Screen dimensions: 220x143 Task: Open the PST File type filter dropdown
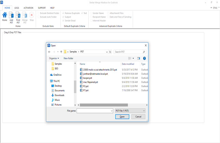click(x=130, y=111)
